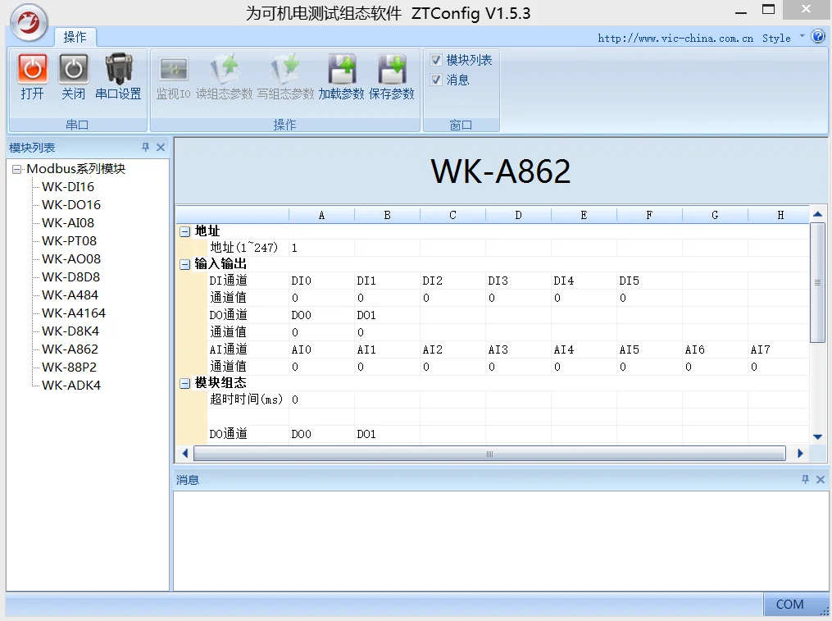Select WK-88P2 module

pos(69,368)
